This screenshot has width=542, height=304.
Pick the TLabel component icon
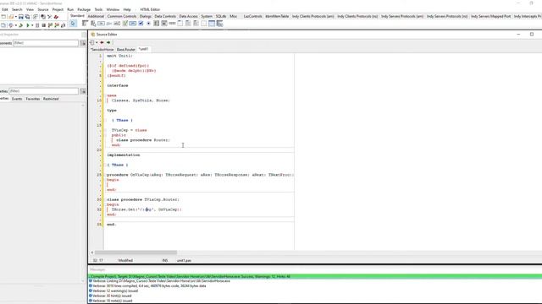[x=109, y=24]
